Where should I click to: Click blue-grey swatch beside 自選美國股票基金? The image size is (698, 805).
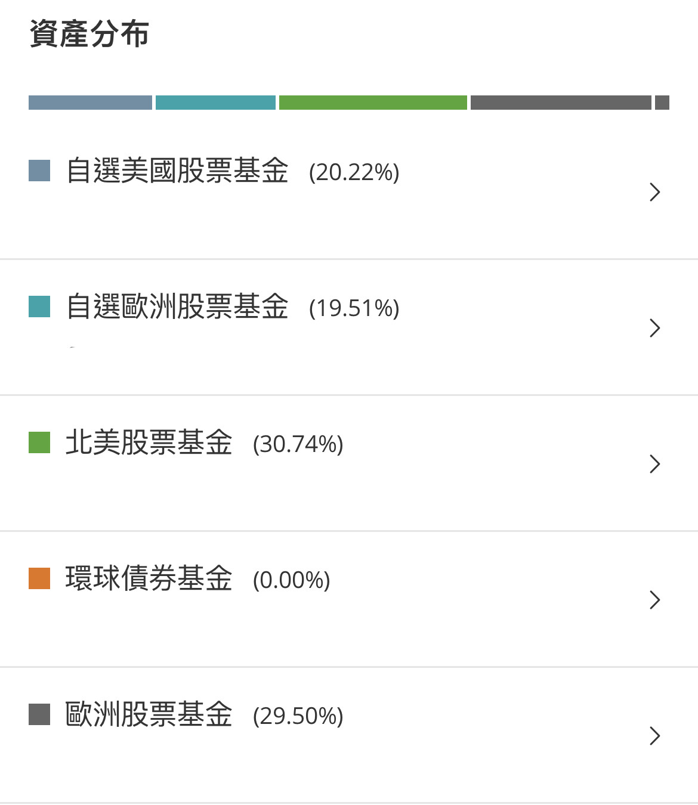[39, 171]
